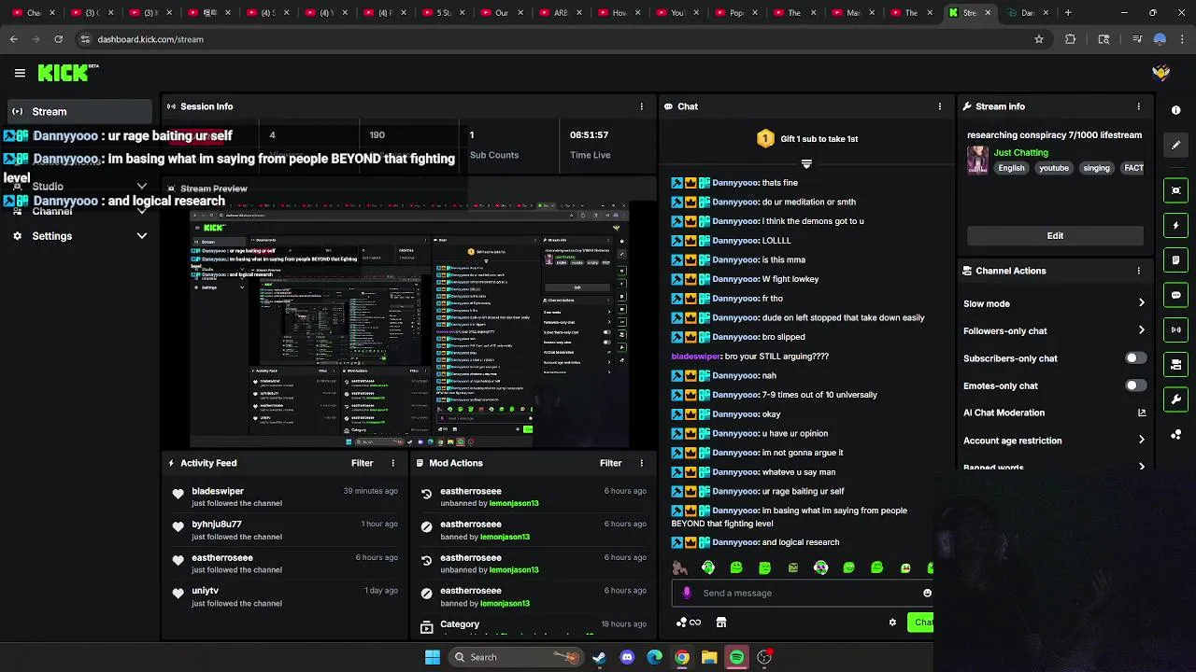Open the hamburger menu beside the Kick logo
1196x672 pixels.
pyautogui.click(x=20, y=73)
